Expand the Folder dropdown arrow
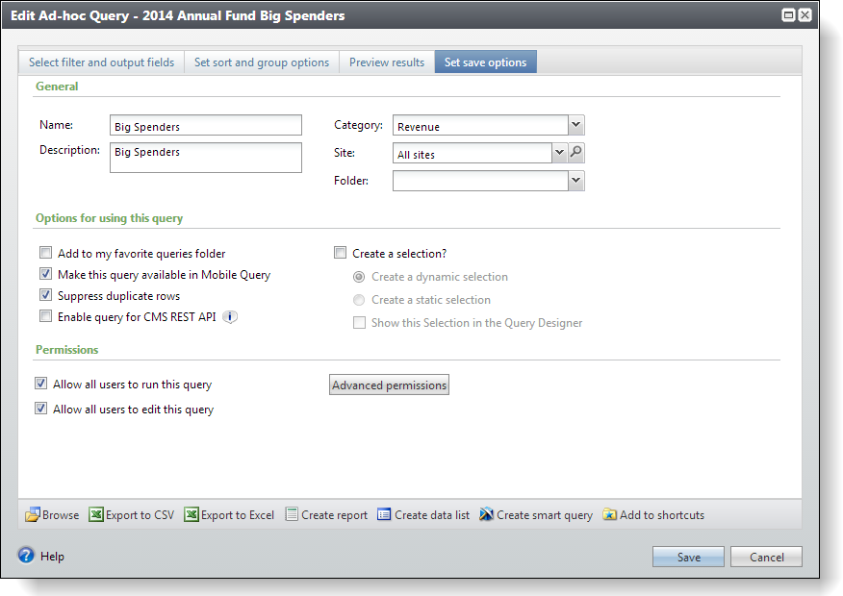The width and height of the screenshot is (843, 596). [x=575, y=181]
